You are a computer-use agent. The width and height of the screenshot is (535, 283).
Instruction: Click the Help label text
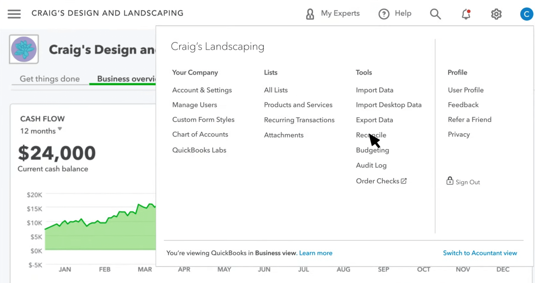[403, 13]
